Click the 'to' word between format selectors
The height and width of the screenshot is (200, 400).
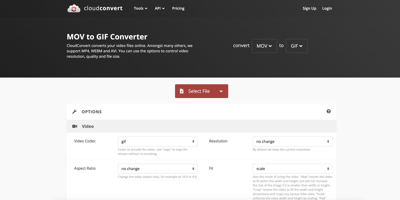click(281, 46)
